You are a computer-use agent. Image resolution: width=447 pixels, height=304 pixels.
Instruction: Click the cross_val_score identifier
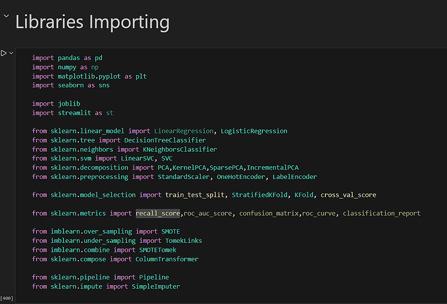pyautogui.click(x=348, y=195)
